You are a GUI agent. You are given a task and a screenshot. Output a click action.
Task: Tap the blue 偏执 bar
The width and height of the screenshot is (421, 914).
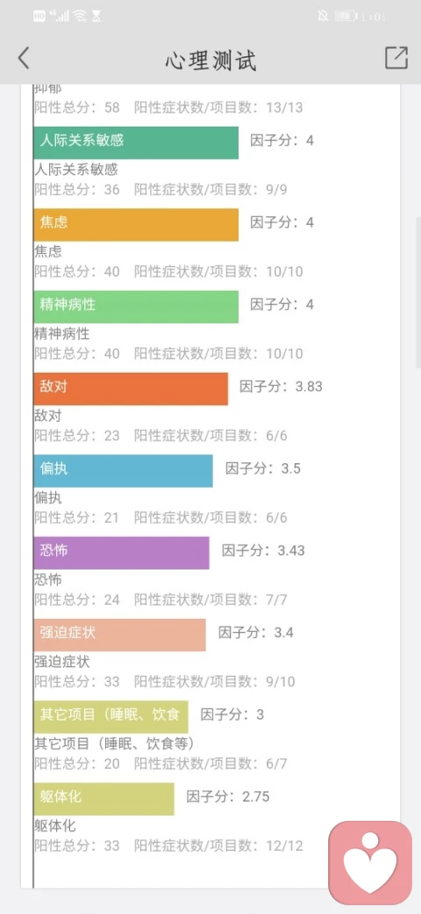(124, 471)
